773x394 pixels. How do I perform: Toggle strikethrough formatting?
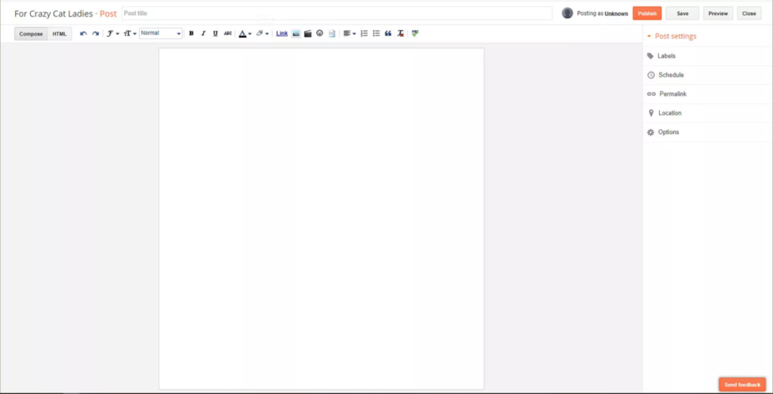(228, 33)
